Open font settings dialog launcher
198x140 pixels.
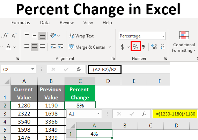tap(17, 58)
